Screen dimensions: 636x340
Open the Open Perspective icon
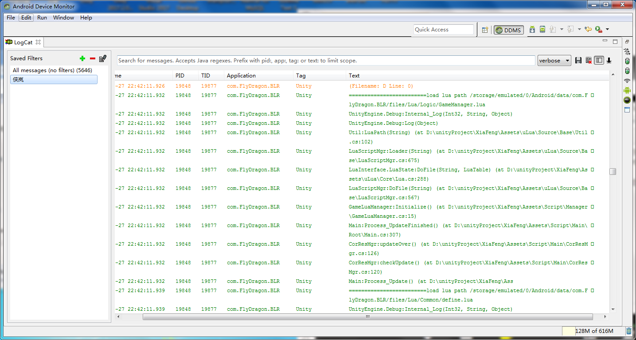(x=485, y=30)
